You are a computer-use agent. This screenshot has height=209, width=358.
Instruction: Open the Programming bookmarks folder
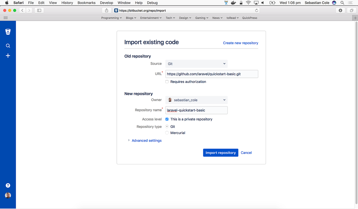tap(111, 18)
